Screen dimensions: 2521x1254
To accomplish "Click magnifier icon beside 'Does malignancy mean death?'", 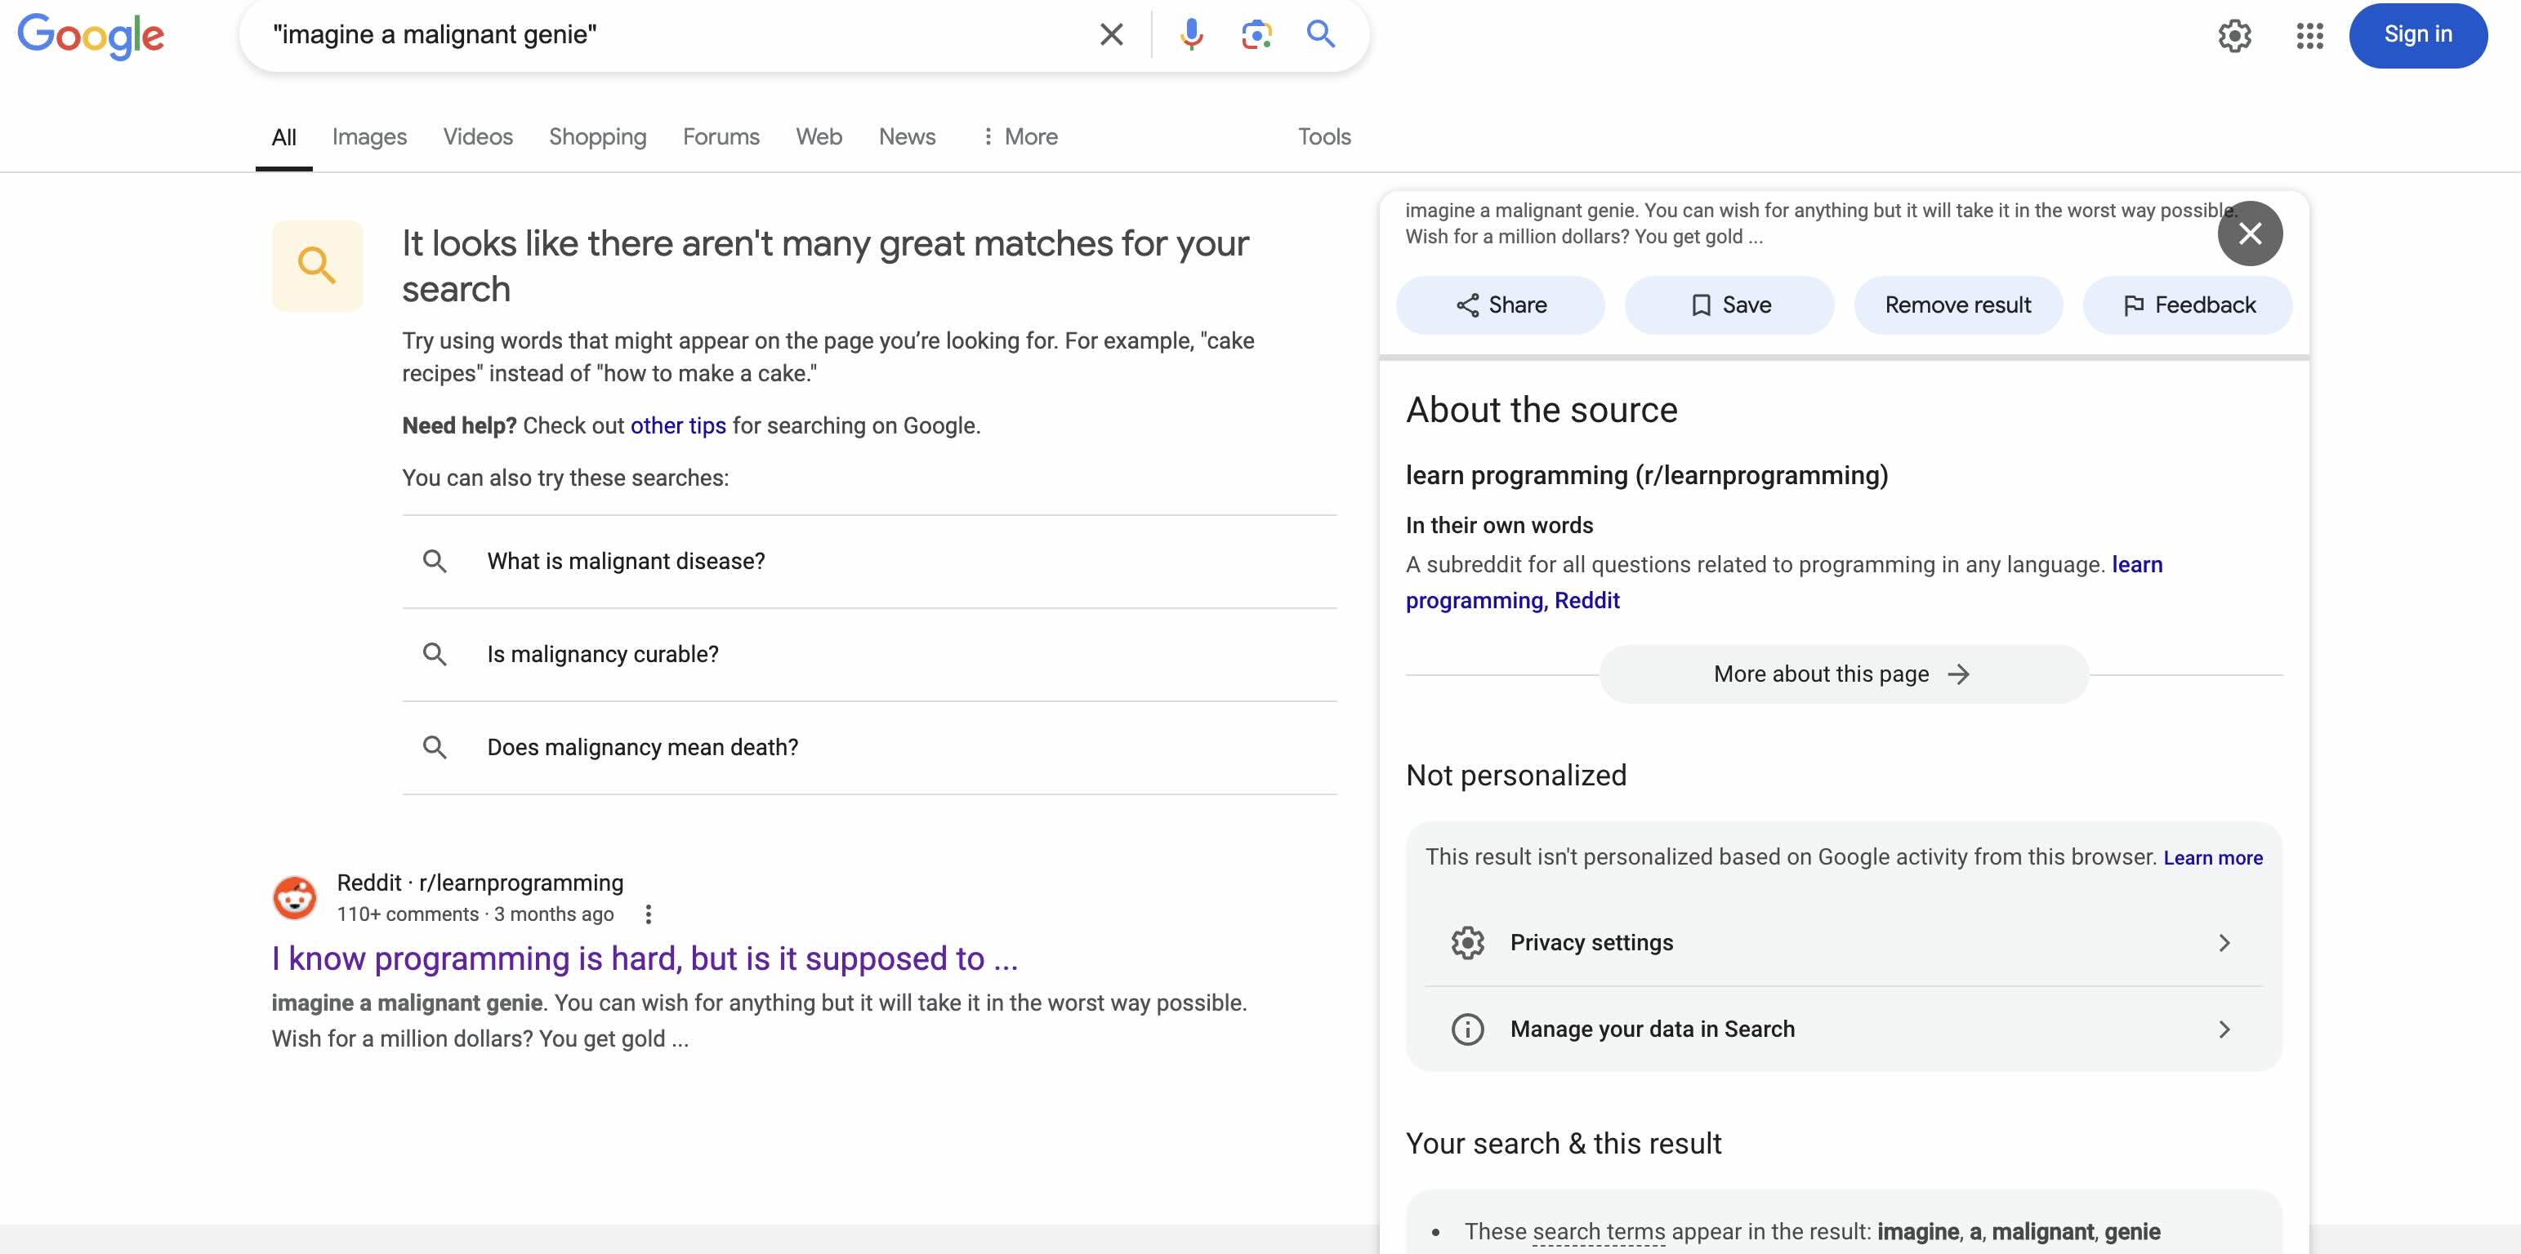I will click(435, 747).
